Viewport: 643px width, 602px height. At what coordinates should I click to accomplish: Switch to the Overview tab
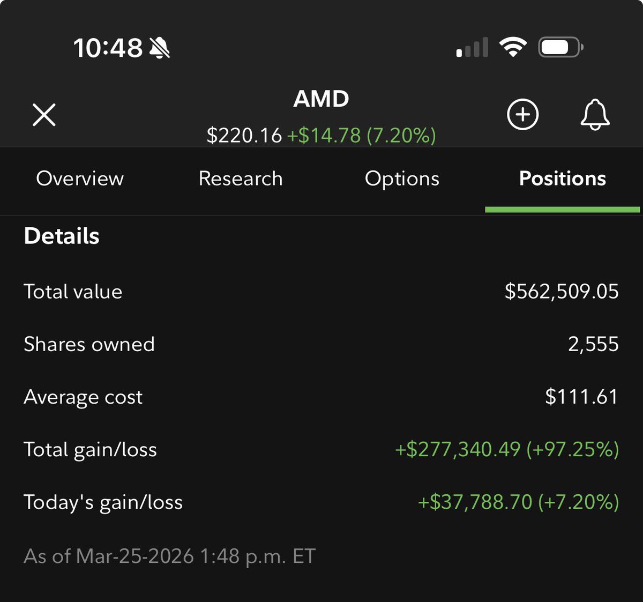point(80,179)
